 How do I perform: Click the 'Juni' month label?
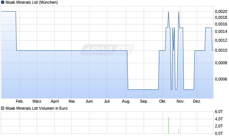click(89, 101)
